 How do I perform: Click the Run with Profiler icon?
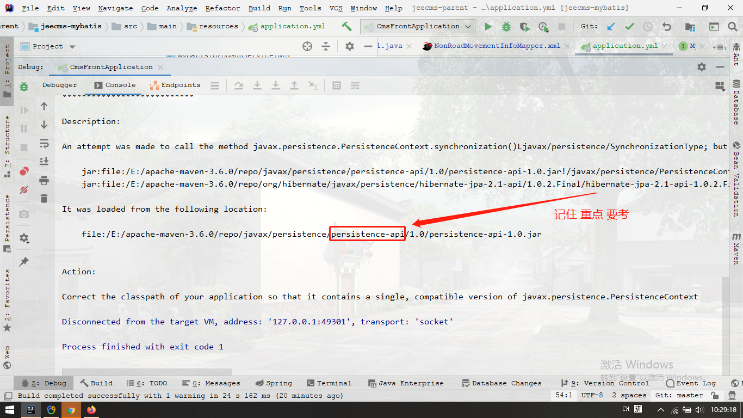click(543, 26)
